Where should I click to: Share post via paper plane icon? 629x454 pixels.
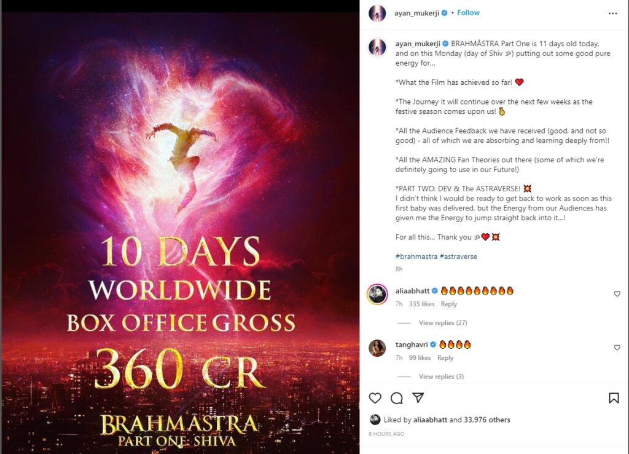(418, 398)
